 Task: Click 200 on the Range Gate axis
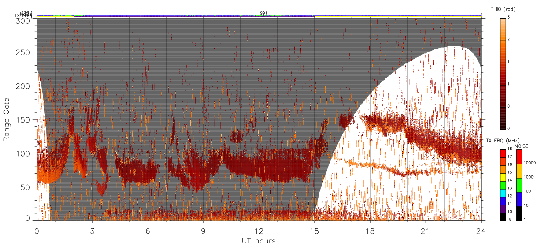pyautogui.click(x=24, y=86)
